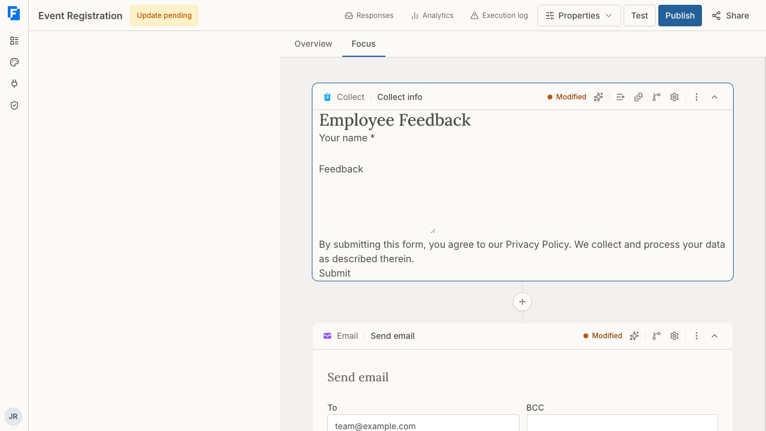Image resolution: width=766 pixels, height=431 pixels.
Task: Open the settings gear on the Email step
Action: point(674,336)
